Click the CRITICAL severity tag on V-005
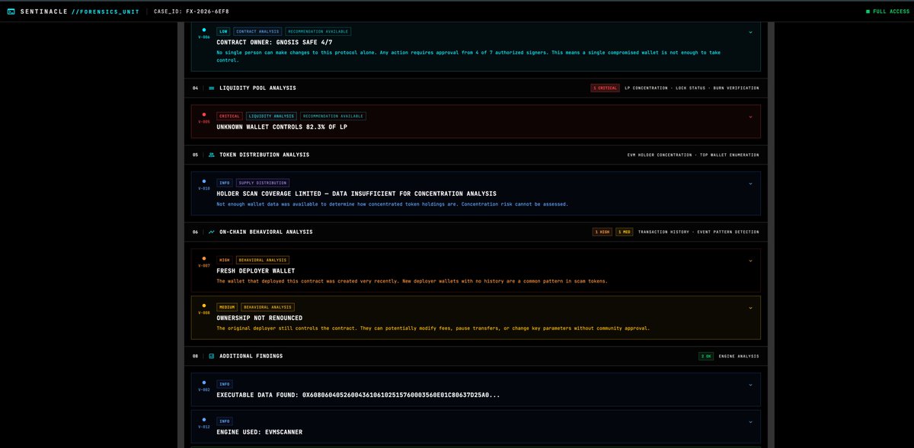The height and width of the screenshot is (448, 914). point(229,117)
